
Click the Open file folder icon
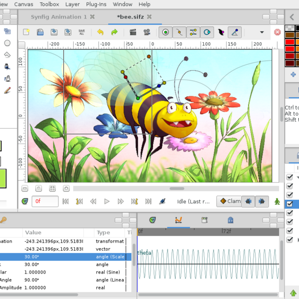pos(40,32)
